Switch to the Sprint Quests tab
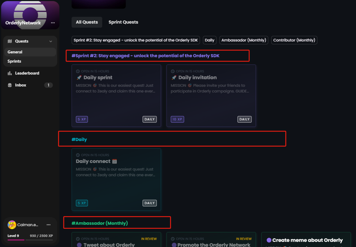The height and width of the screenshot is (247, 356). pos(123,22)
